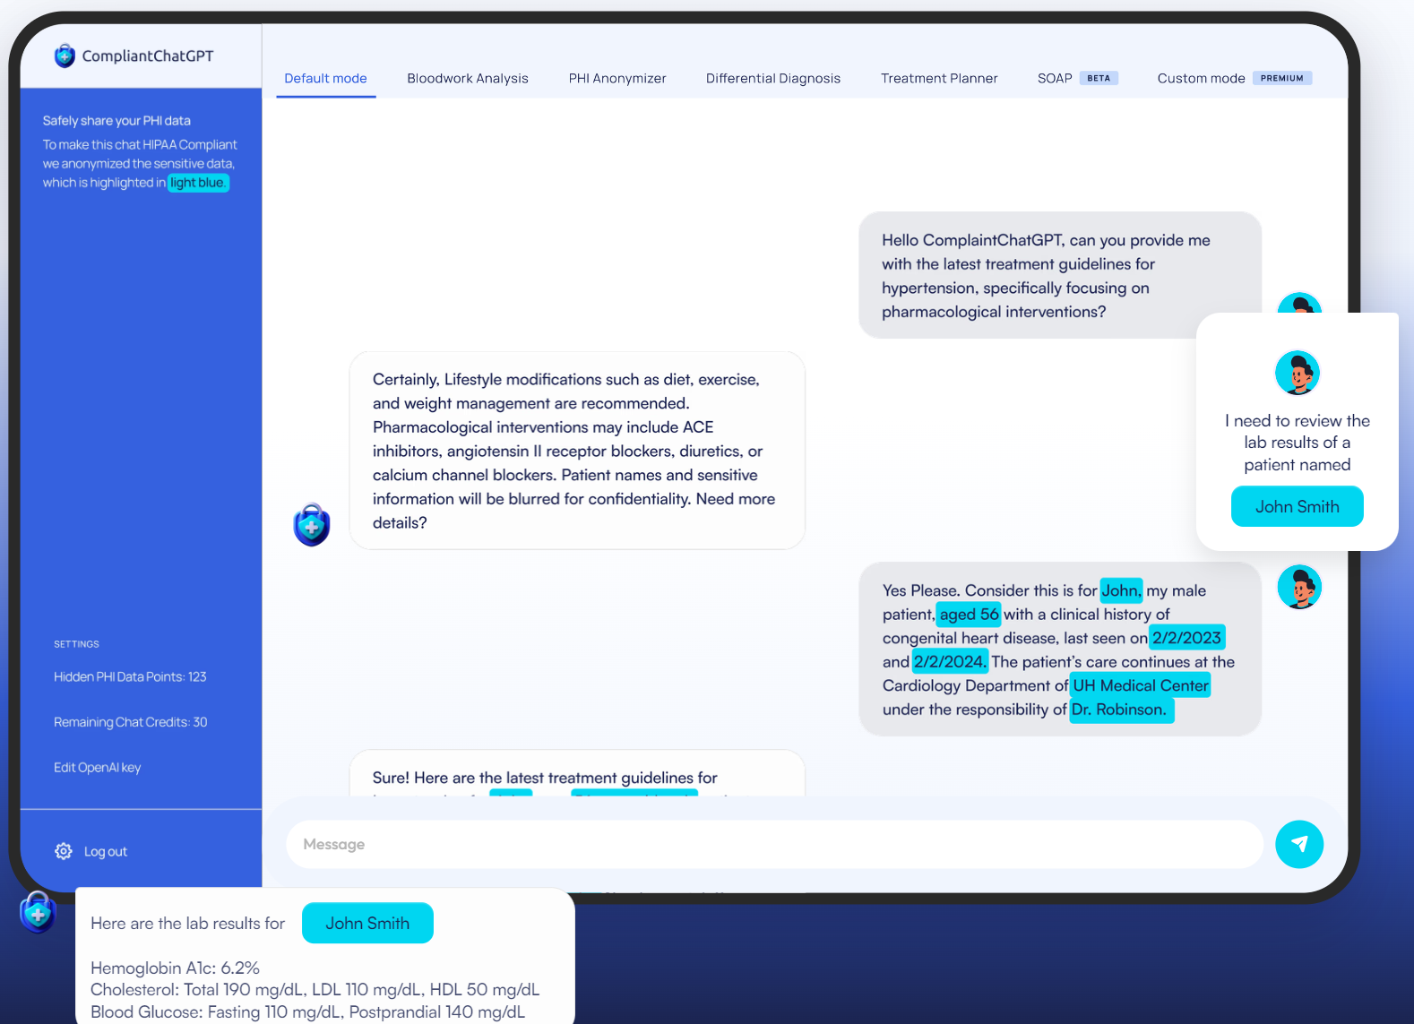Click 'Here are the lab results for' text
This screenshot has height=1024, width=1414.
(187, 923)
